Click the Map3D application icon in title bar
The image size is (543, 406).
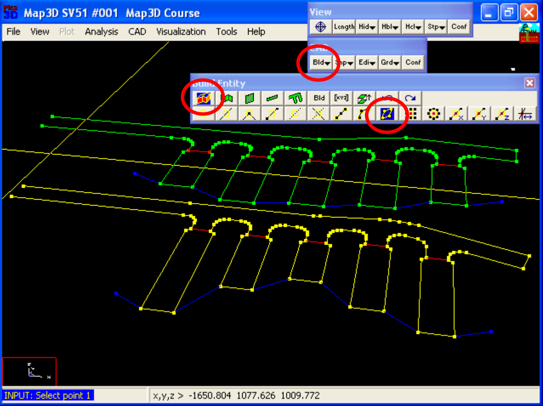coord(11,12)
